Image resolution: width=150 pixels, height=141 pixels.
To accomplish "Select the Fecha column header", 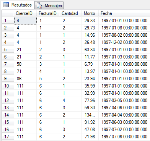I will [124, 13].
